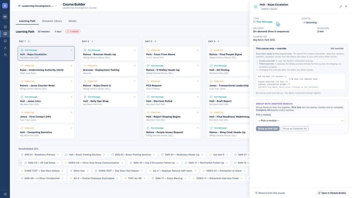Open the settings gear in the sidebar
Image resolution: width=352 pixels, height=198 pixels.
(x=5, y=194)
